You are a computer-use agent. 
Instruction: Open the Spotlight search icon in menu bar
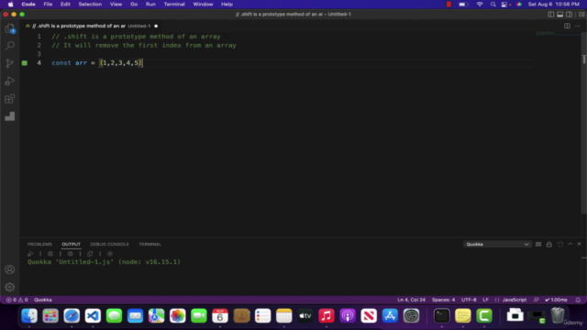(493, 4)
